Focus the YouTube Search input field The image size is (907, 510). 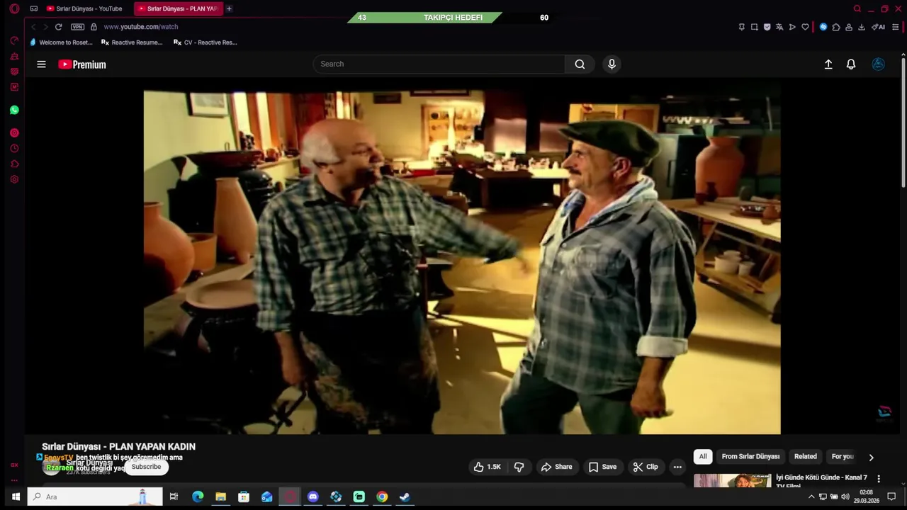click(439, 64)
